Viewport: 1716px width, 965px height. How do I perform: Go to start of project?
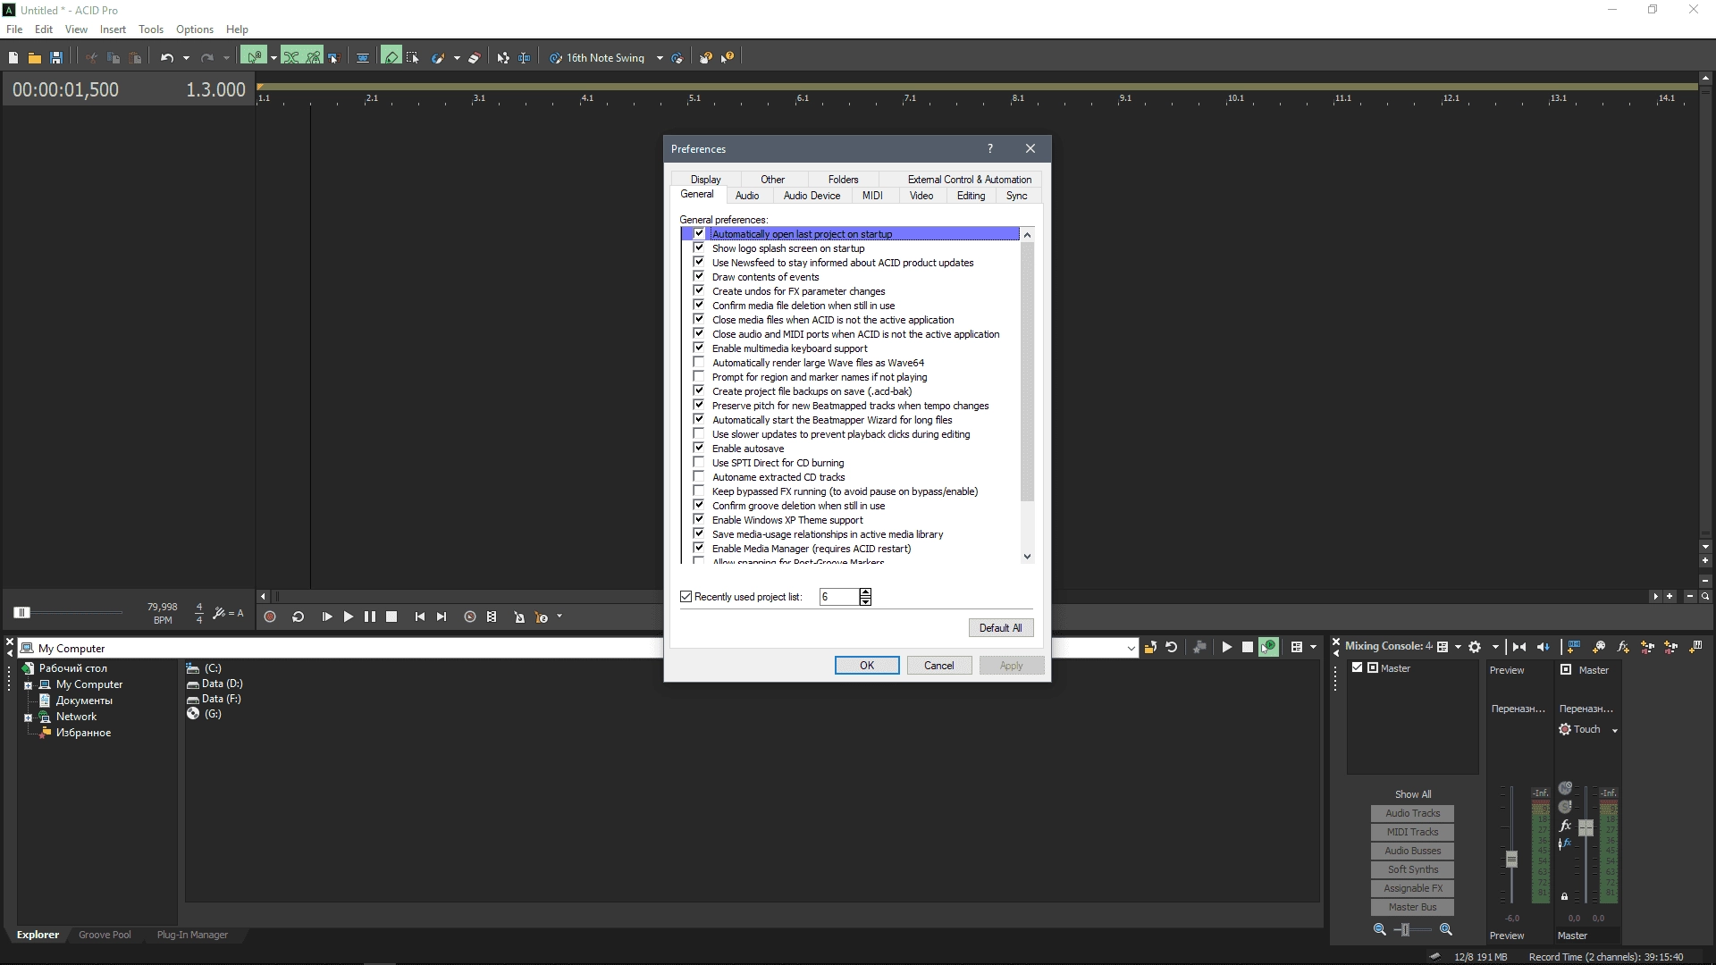420,617
